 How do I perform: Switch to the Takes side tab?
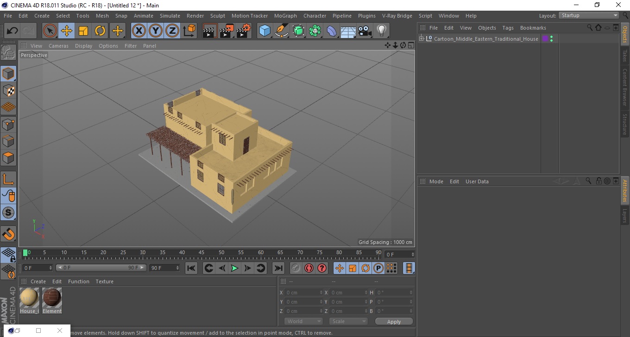click(625, 56)
